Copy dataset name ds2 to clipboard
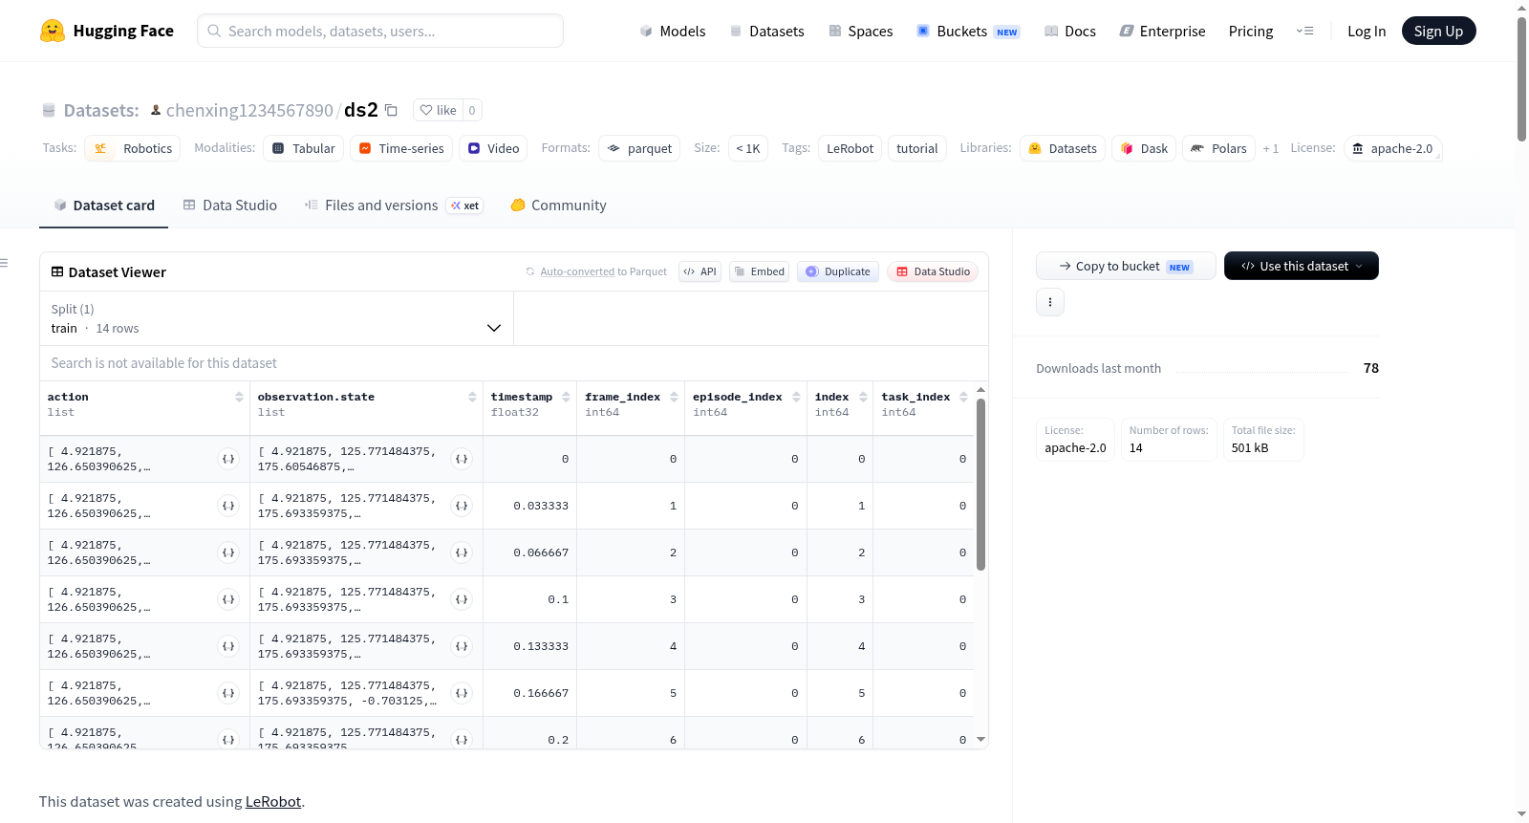 391,110
